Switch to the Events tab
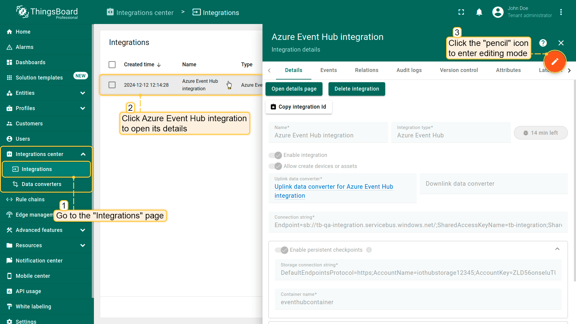This screenshot has width=576, height=324. pyautogui.click(x=328, y=70)
